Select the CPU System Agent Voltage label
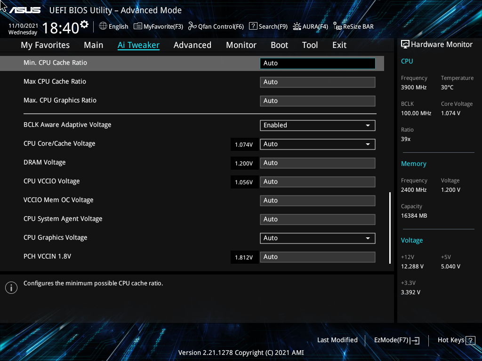 [63, 219]
